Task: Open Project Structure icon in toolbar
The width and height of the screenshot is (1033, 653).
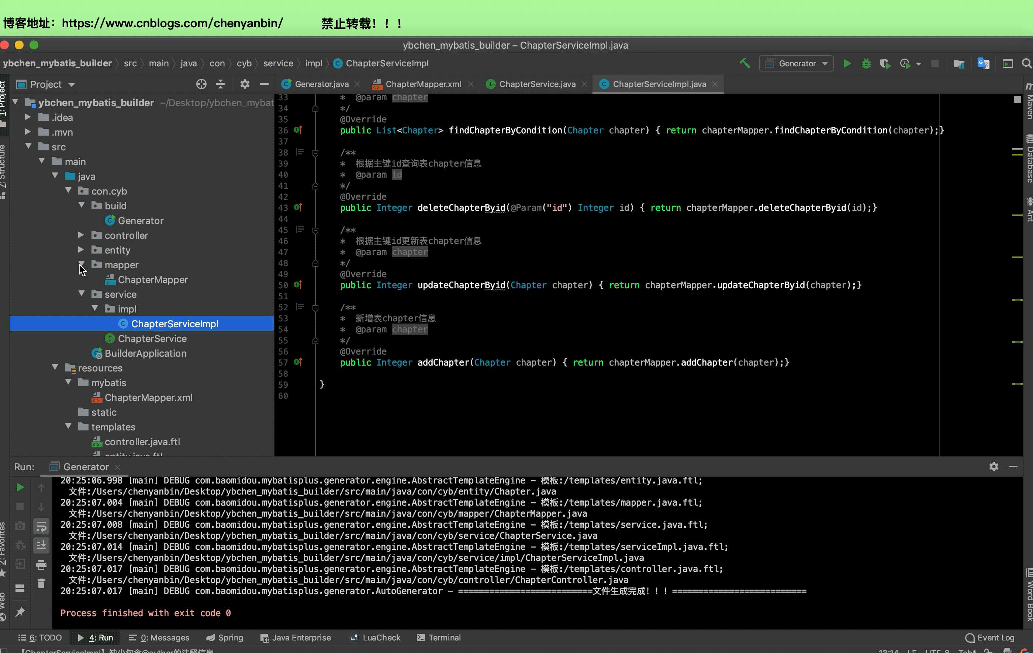Action: pos(959,63)
